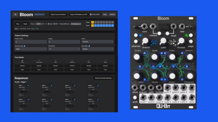The width and height of the screenshot is (218, 122).
Task: Click branch knob on Bloom module image
Action: click(x=145, y=41)
